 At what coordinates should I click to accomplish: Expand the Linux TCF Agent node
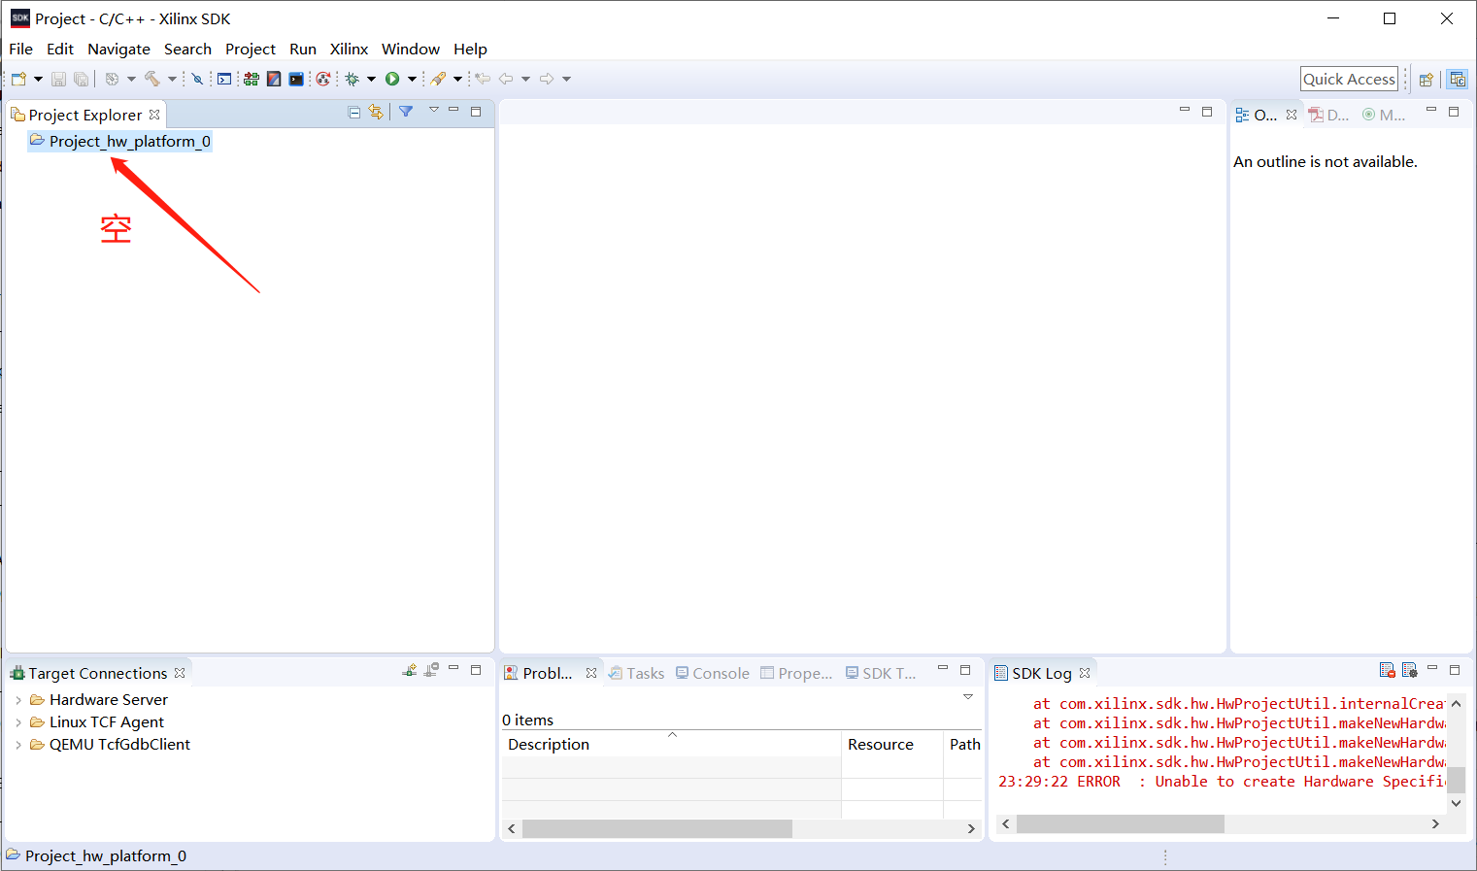point(18,721)
